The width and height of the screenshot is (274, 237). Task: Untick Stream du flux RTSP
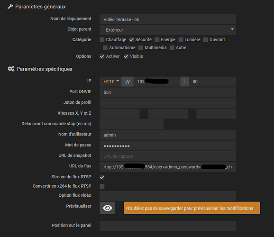coord(102,177)
